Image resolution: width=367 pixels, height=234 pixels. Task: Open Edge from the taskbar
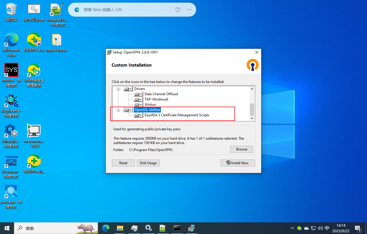tap(106, 228)
